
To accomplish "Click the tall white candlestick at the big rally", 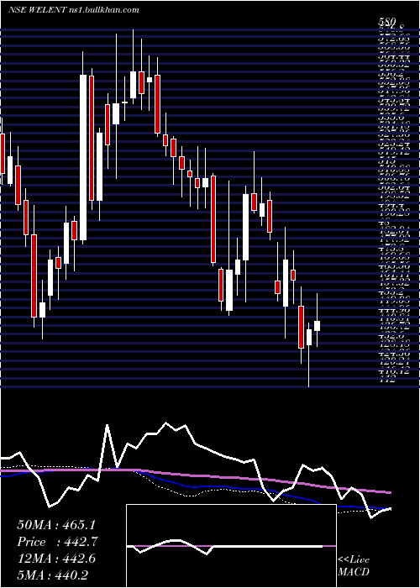I will coord(83,158).
